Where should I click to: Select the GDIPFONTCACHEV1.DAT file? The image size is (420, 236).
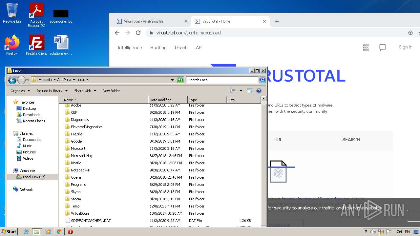[160, 221]
